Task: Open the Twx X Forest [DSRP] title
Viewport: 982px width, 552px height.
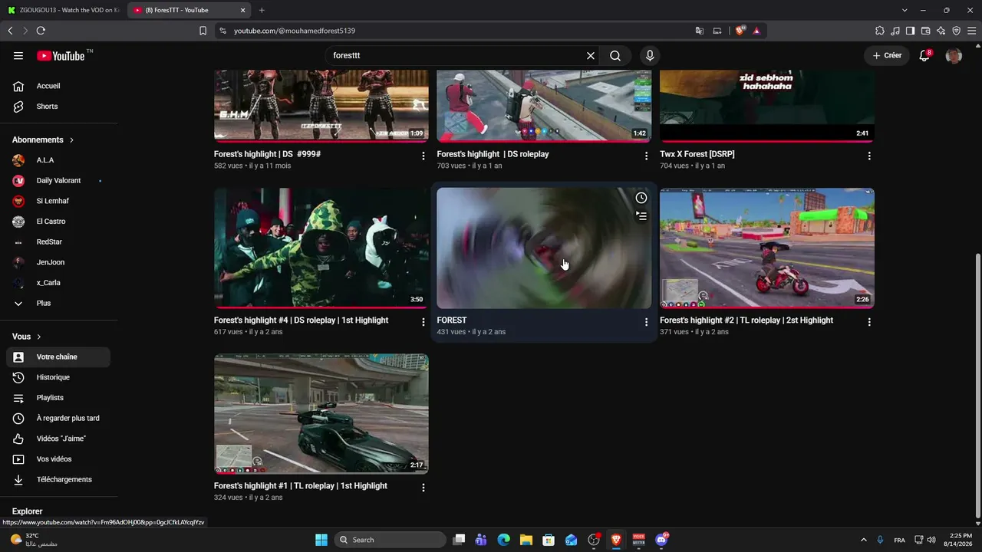Action: pyautogui.click(x=697, y=154)
